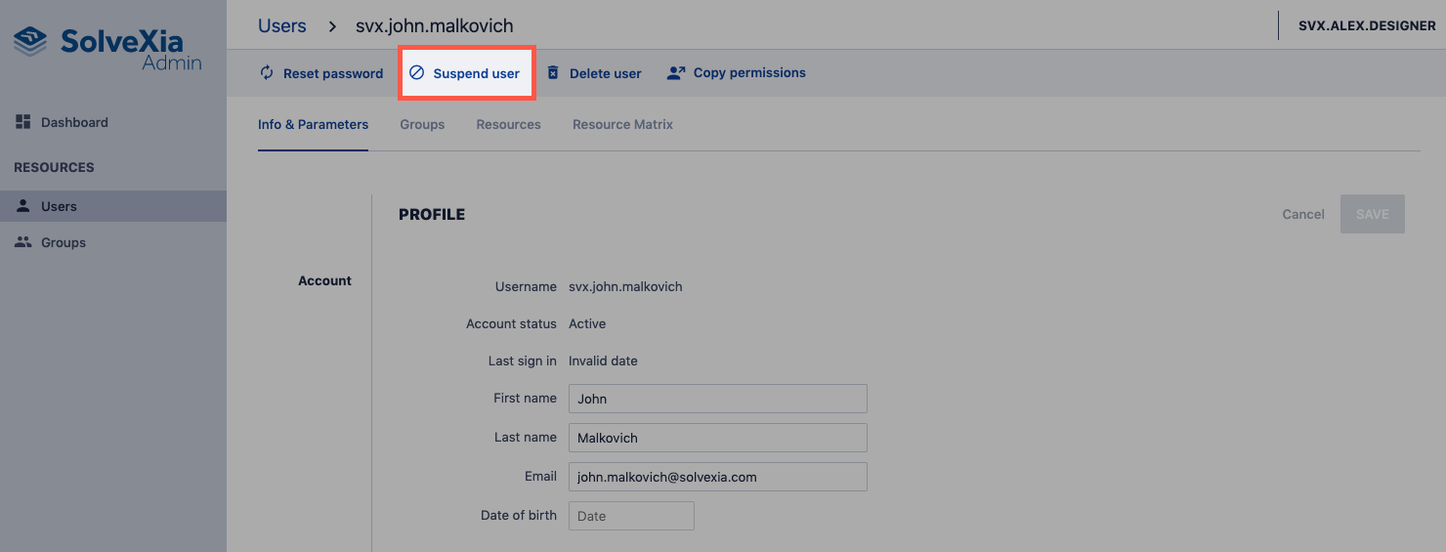This screenshot has width=1446, height=552.
Task: Open the Date of birth picker field
Action: click(631, 516)
